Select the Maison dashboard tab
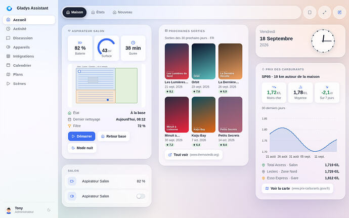Image resolution: width=349 pixels, height=218 pixels. (x=74, y=12)
